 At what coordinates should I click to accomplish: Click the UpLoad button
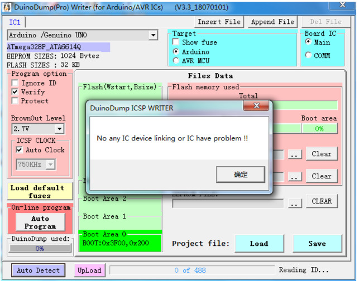(89, 270)
